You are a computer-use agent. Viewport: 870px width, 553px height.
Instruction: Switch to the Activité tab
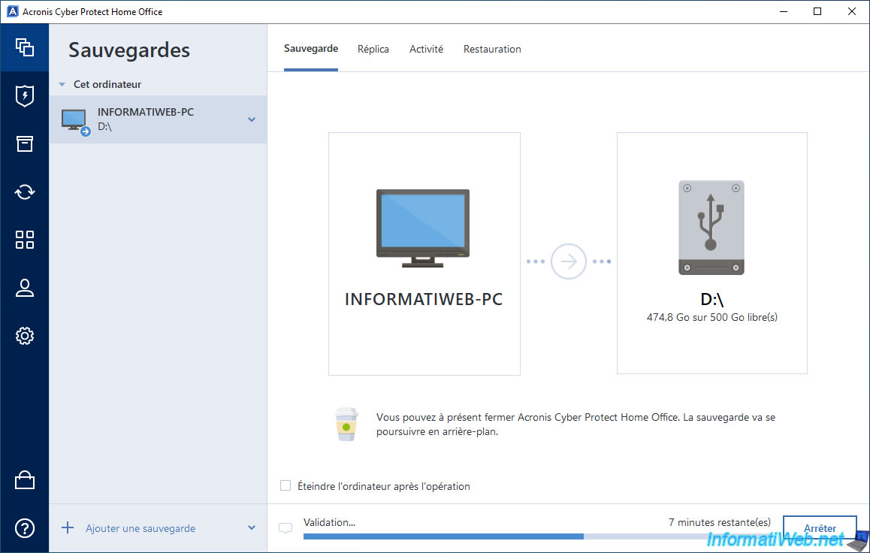[426, 50]
